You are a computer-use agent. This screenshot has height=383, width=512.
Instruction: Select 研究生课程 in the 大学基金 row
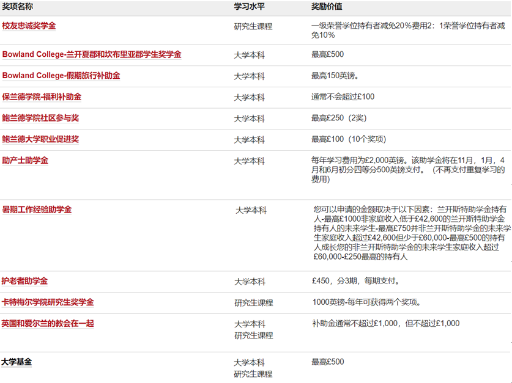[253, 374]
